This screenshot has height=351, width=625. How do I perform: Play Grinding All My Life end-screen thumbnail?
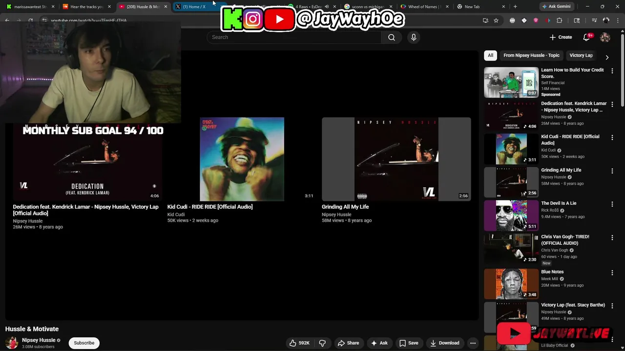point(396,159)
